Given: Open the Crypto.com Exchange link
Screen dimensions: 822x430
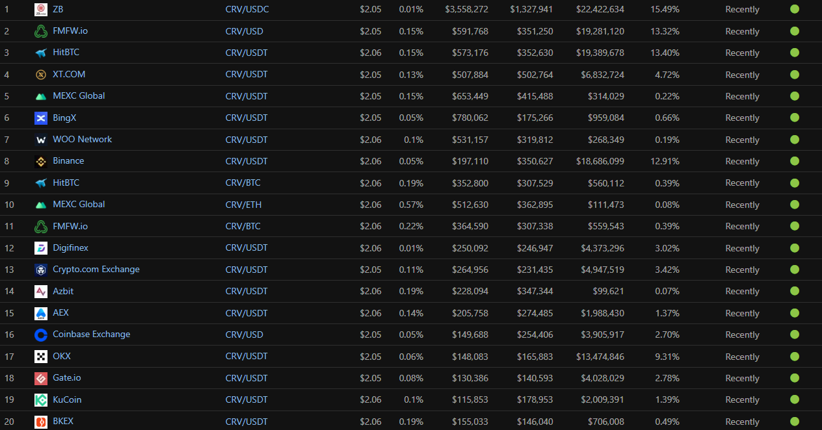Looking at the screenshot, I should [96, 269].
